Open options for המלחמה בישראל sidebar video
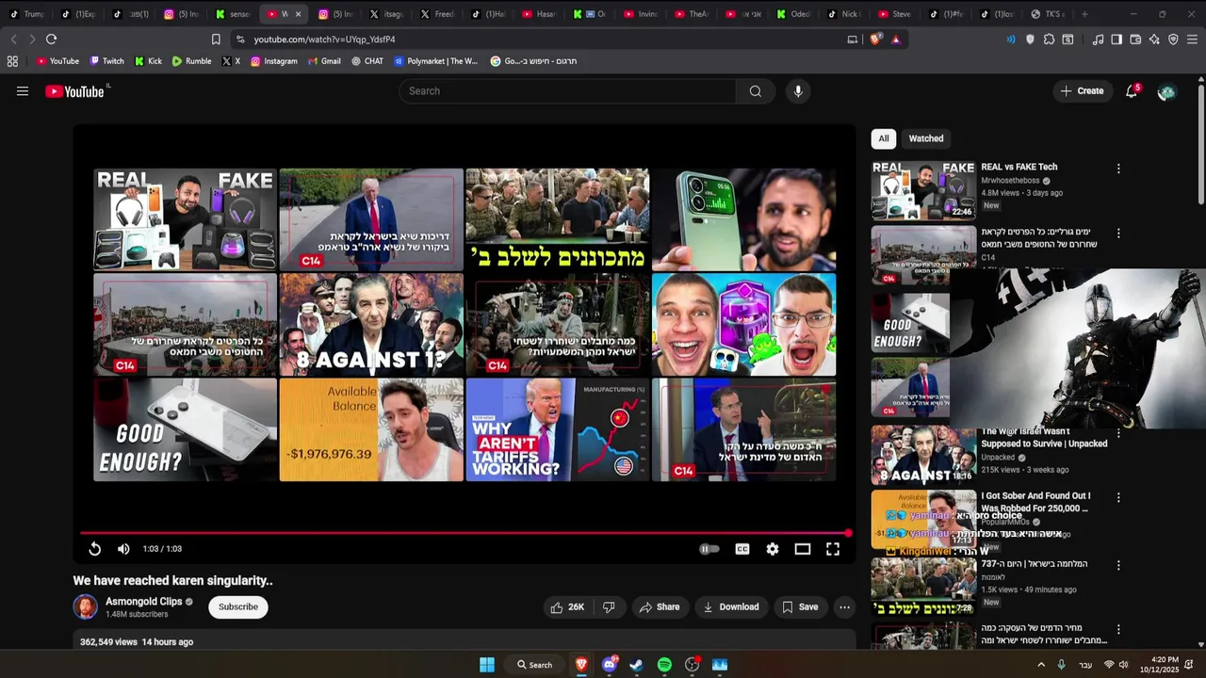This screenshot has width=1206, height=678. pyautogui.click(x=1118, y=565)
